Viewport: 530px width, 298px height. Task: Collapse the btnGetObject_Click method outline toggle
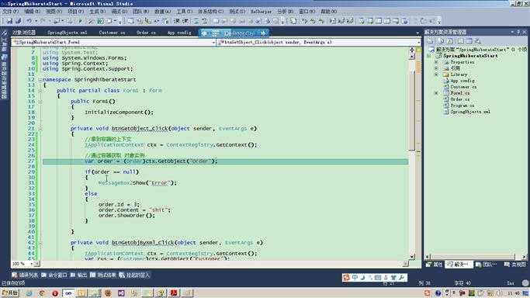click(40, 129)
